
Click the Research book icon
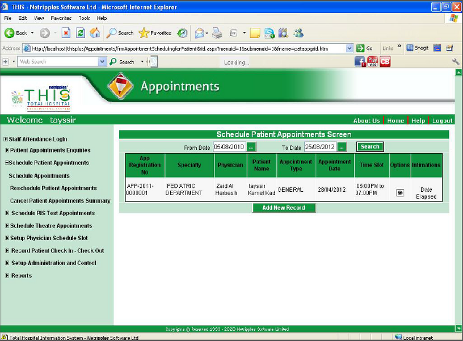tap(283, 33)
